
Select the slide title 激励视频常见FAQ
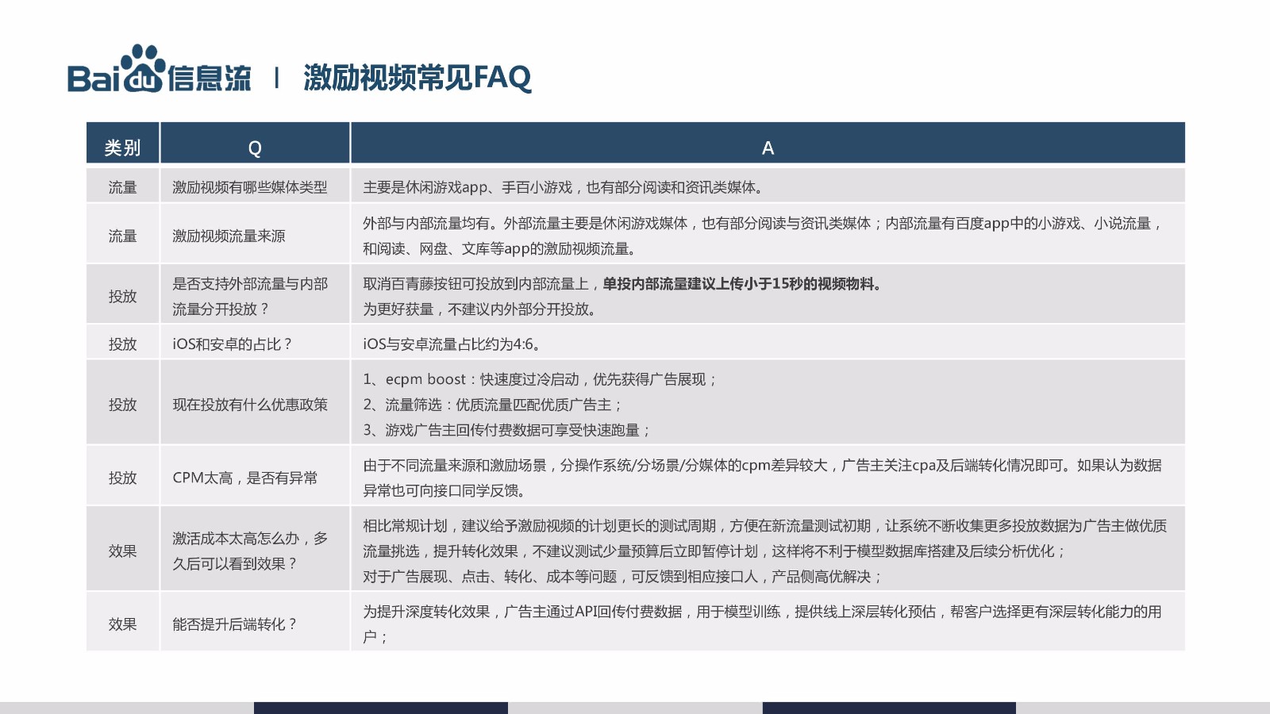[x=417, y=78]
